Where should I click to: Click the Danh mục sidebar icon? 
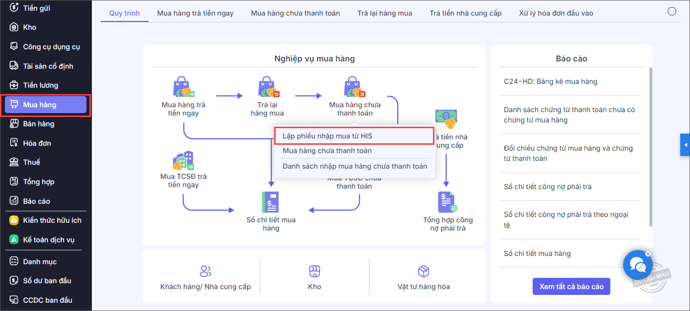click(x=14, y=261)
